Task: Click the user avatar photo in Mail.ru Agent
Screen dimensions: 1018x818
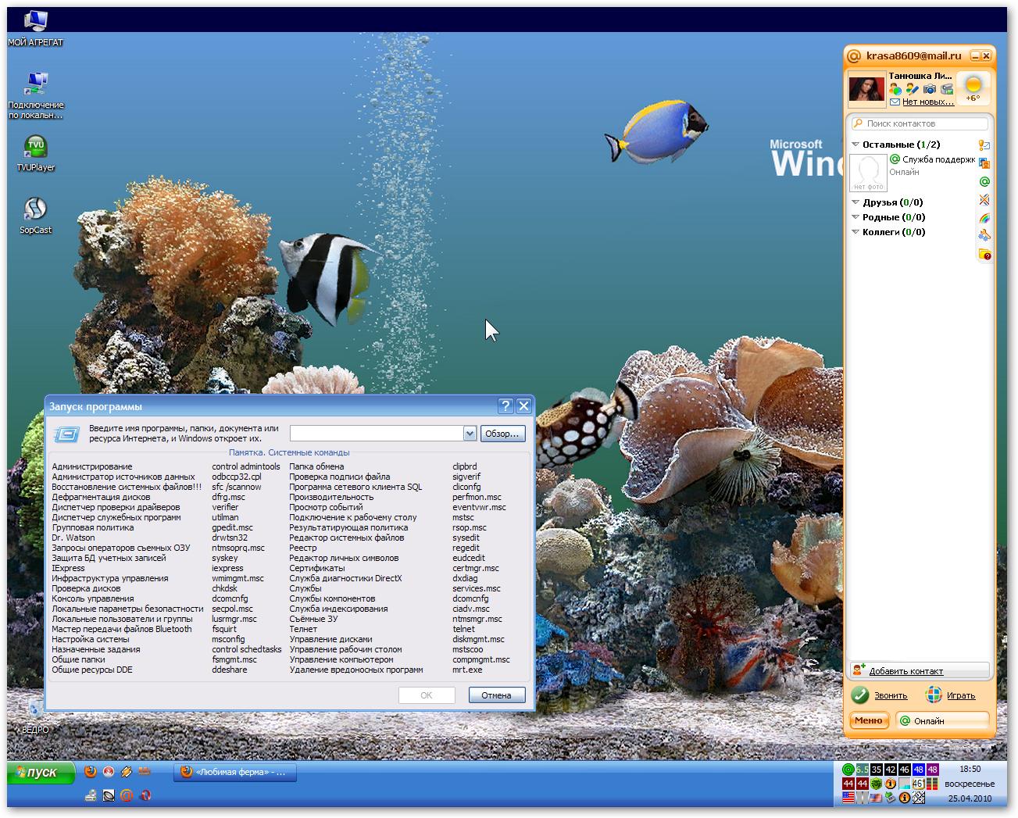Action: click(x=866, y=89)
